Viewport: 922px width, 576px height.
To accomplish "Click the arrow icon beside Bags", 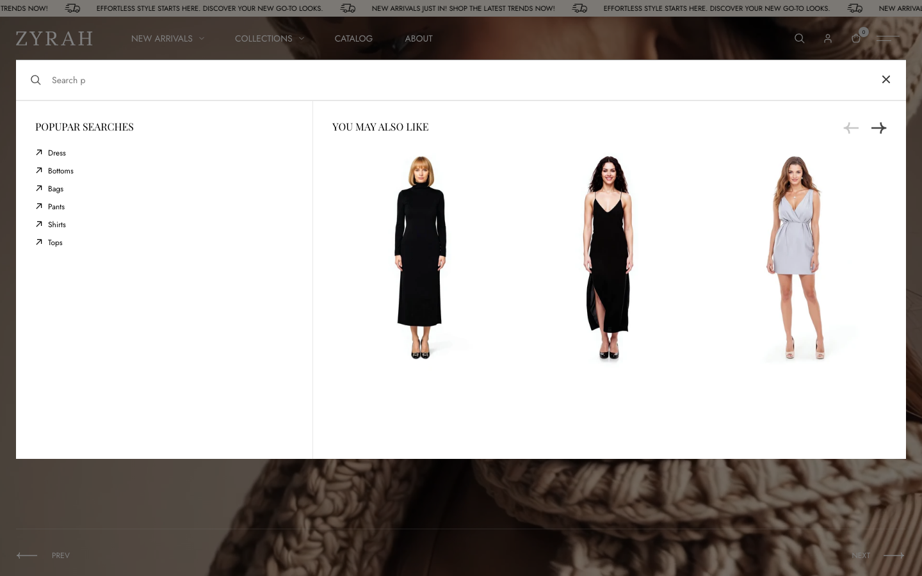I will (x=39, y=188).
